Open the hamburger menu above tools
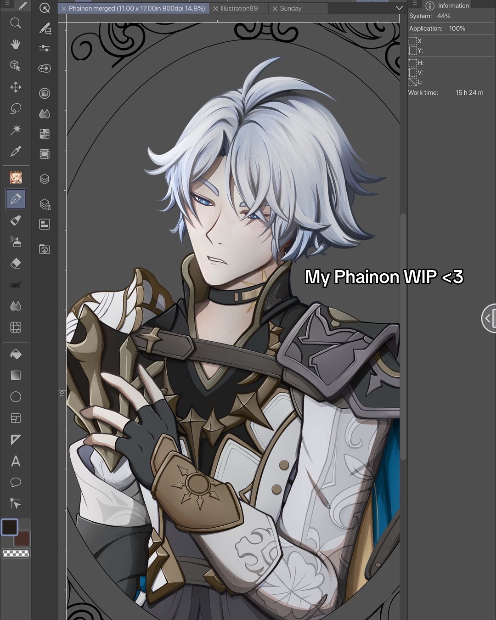The width and height of the screenshot is (496, 620). click(7, 3)
